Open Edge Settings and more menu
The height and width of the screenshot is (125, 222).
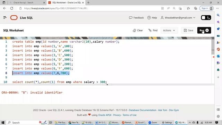point(217,8)
